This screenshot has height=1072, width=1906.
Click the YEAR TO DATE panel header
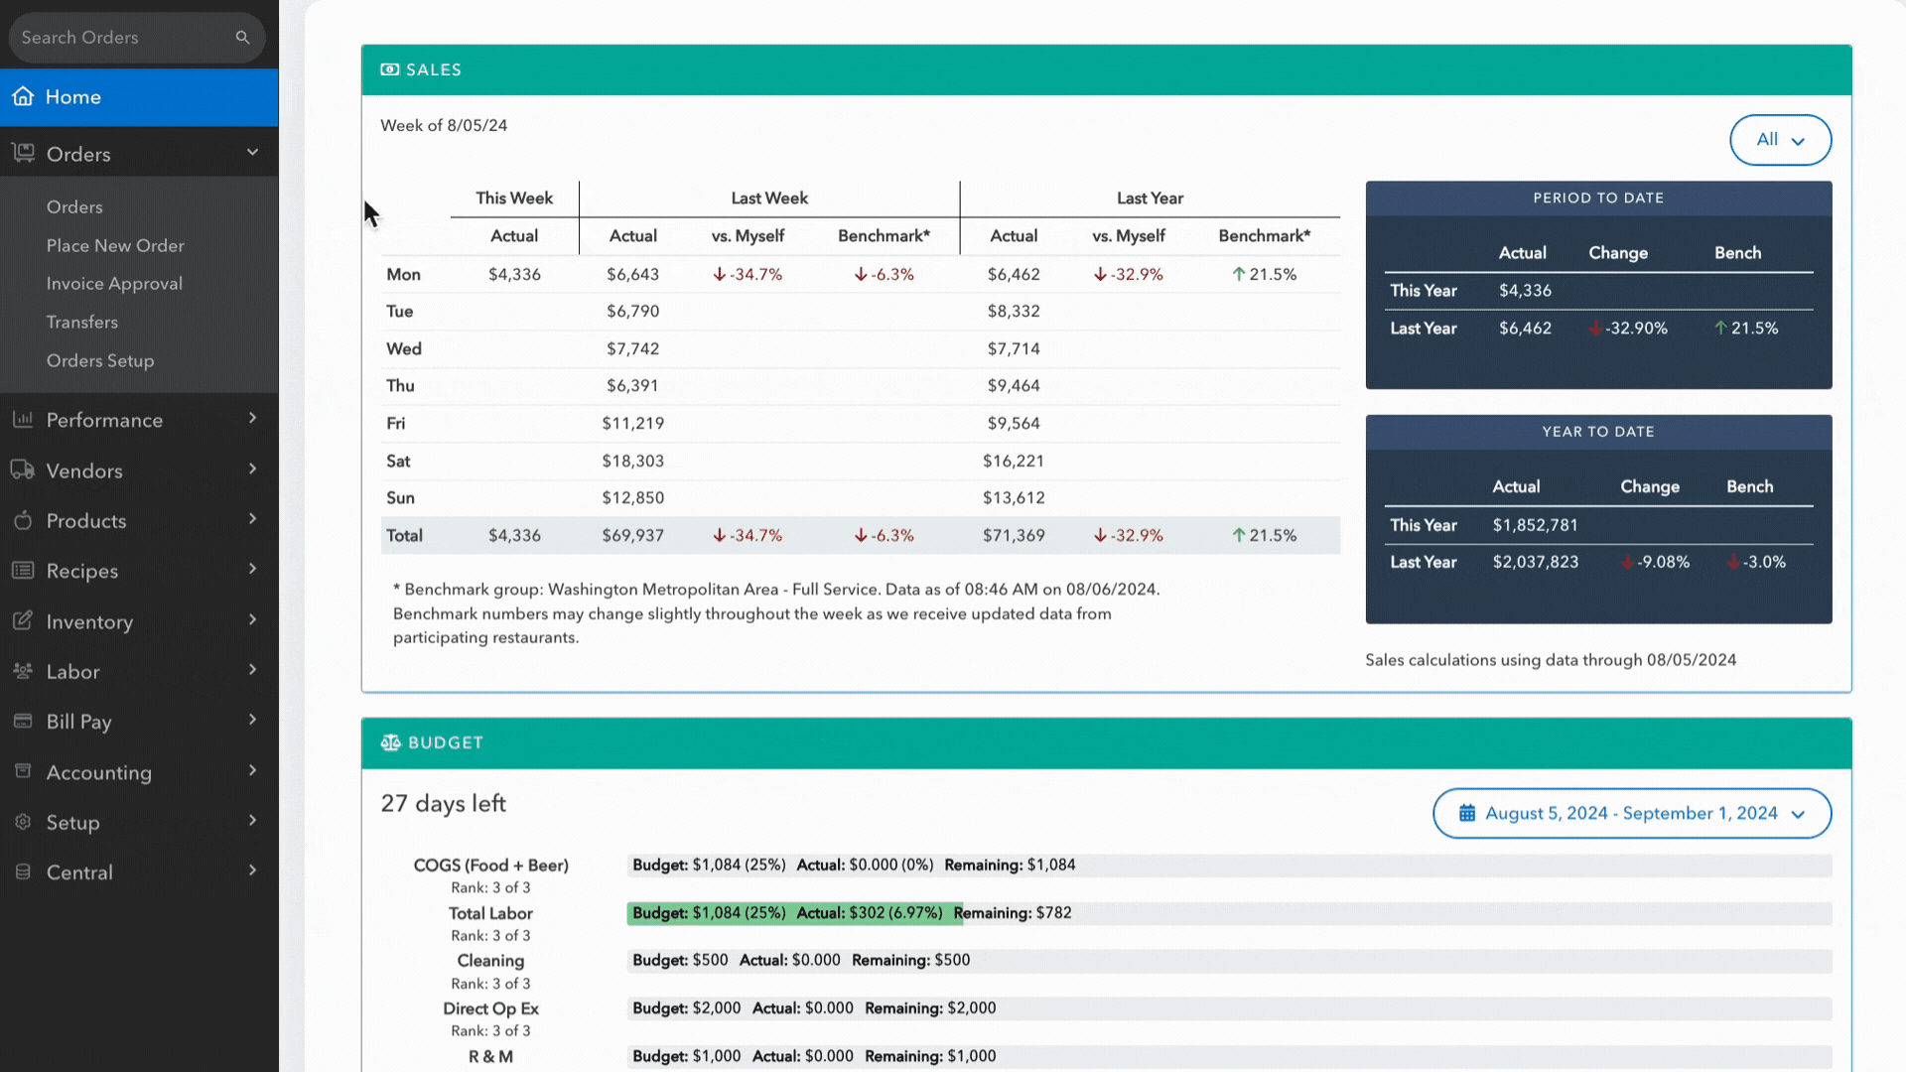pyautogui.click(x=1598, y=432)
